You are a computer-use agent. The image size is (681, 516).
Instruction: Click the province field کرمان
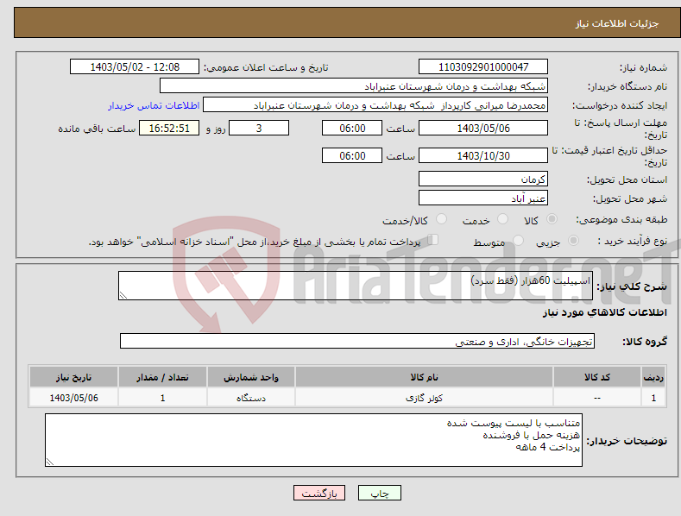tap(483, 179)
